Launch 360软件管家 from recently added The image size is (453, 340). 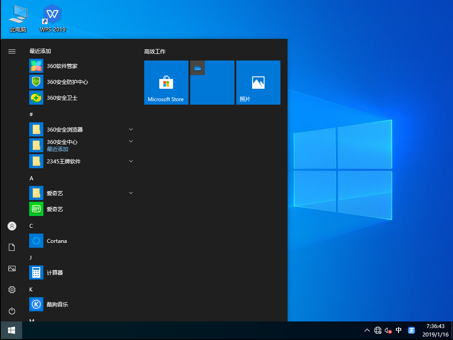81,66
